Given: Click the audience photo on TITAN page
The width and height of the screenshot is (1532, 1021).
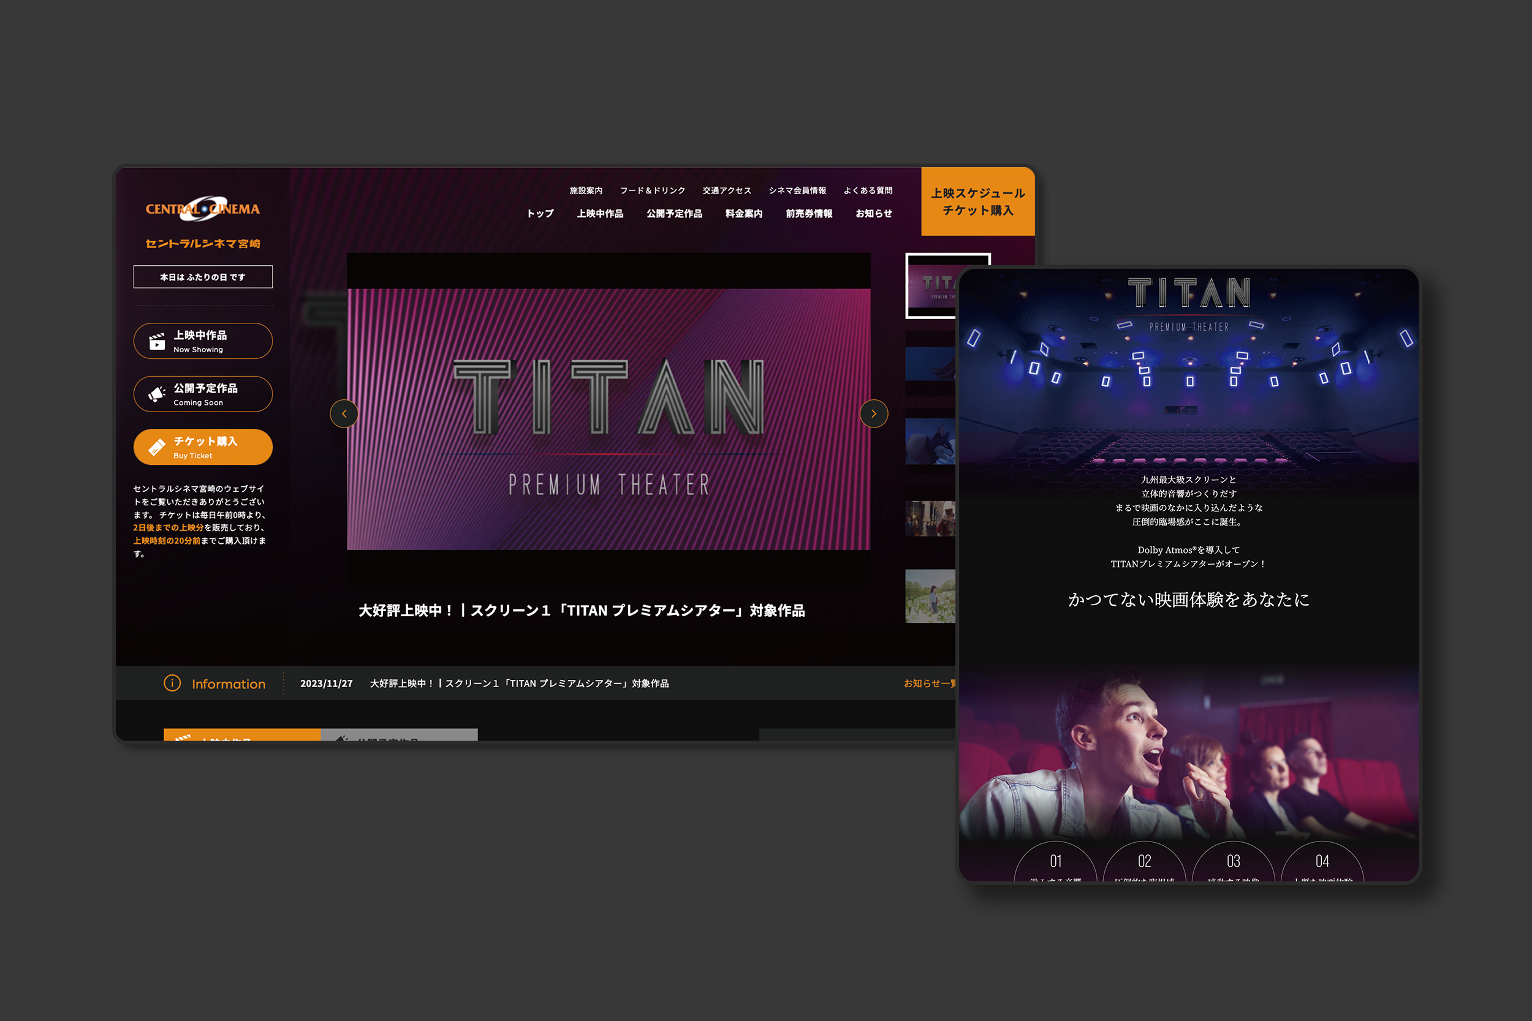Looking at the screenshot, I should [1189, 755].
